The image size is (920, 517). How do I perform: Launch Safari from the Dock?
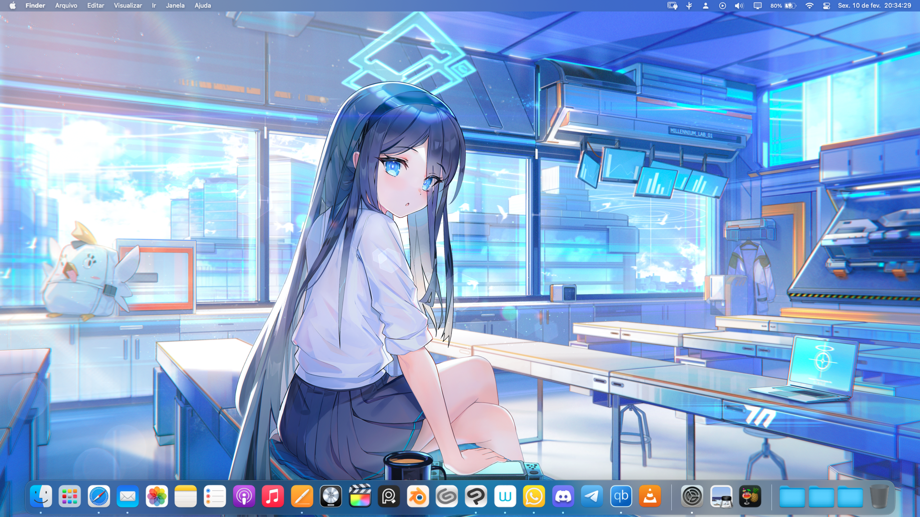[x=99, y=496]
